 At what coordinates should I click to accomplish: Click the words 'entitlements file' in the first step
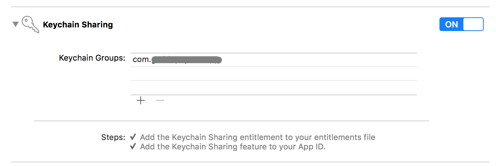(344, 137)
